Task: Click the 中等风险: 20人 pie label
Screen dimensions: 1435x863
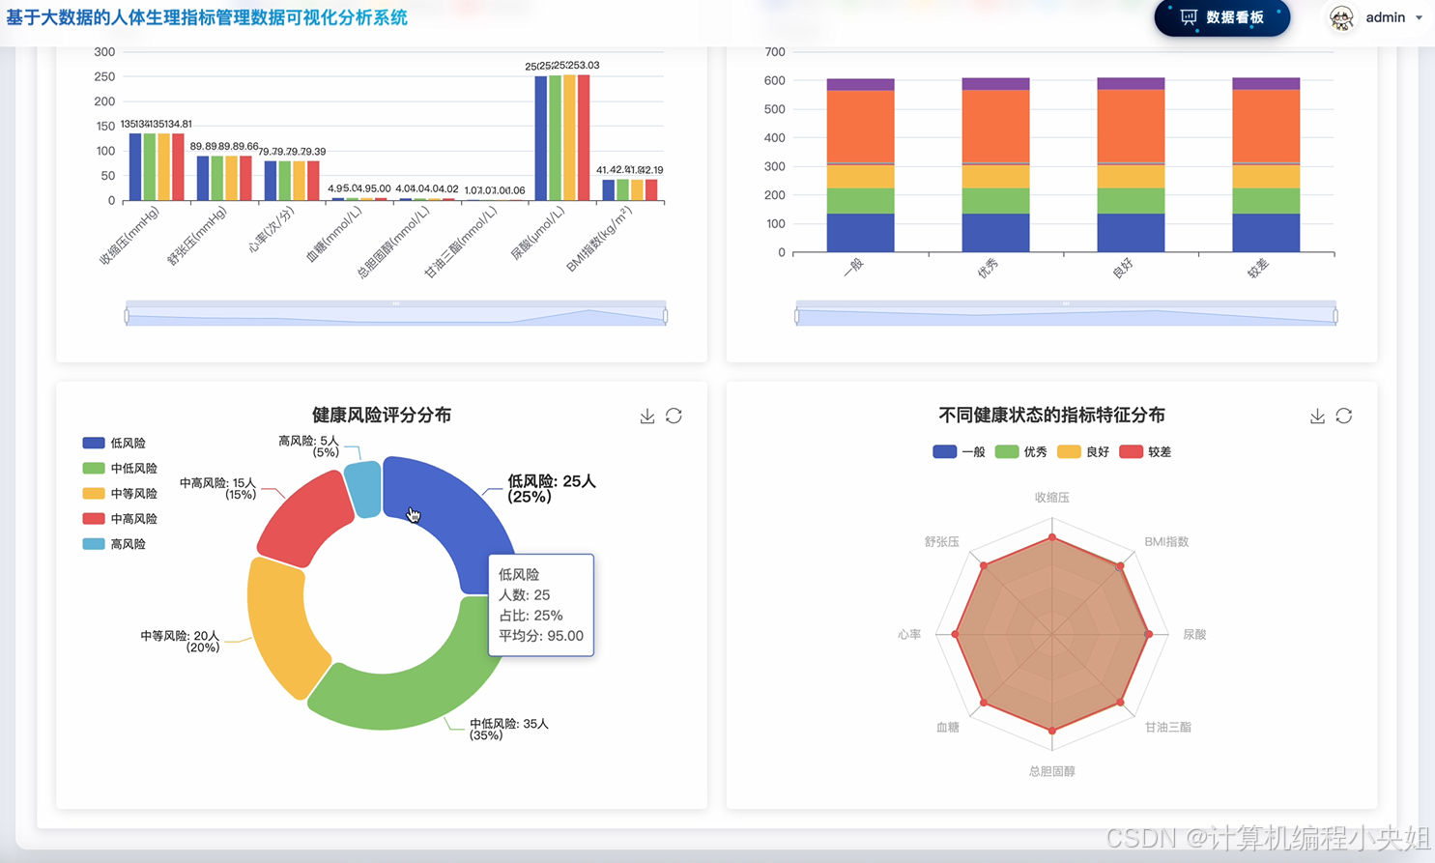Action: pyautogui.click(x=180, y=642)
